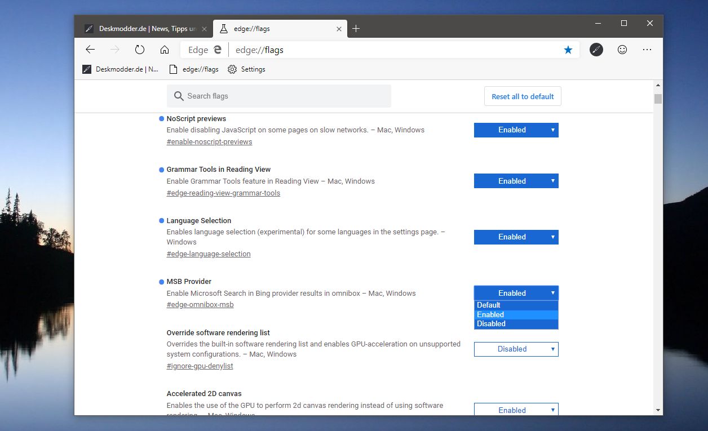708x431 pixels.
Task: Focus the Search flags field
Action: [279, 96]
